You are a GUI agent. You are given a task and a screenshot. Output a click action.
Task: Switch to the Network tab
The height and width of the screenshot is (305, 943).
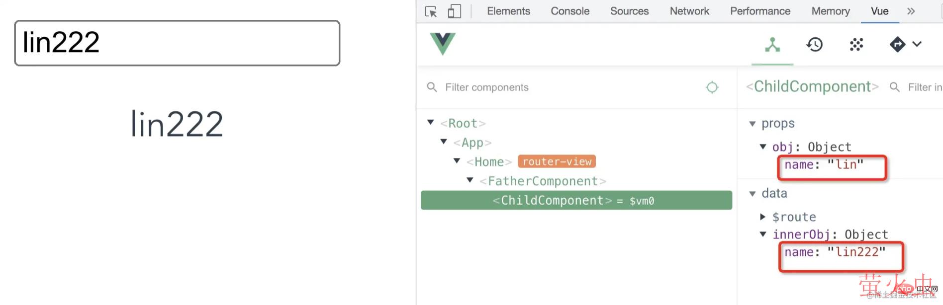coord(689,11)
